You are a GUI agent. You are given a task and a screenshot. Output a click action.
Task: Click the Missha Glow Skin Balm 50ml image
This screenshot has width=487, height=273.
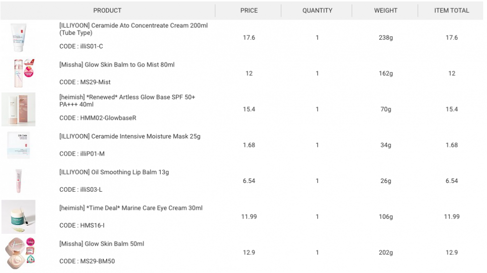point(19,252)
